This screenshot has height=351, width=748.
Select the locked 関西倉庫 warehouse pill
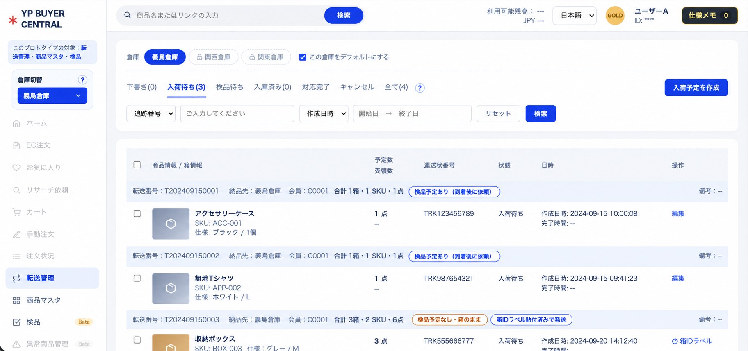213,57
